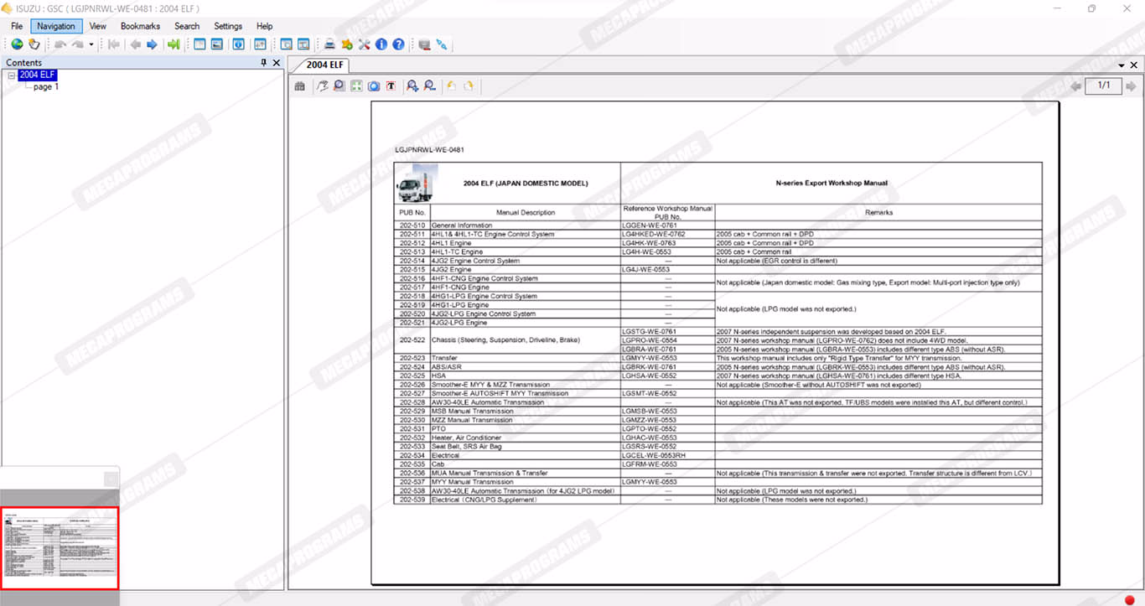1145x606 pixels.
Task: Click the page number field showing 1/1
Action: pos(1104,85)
